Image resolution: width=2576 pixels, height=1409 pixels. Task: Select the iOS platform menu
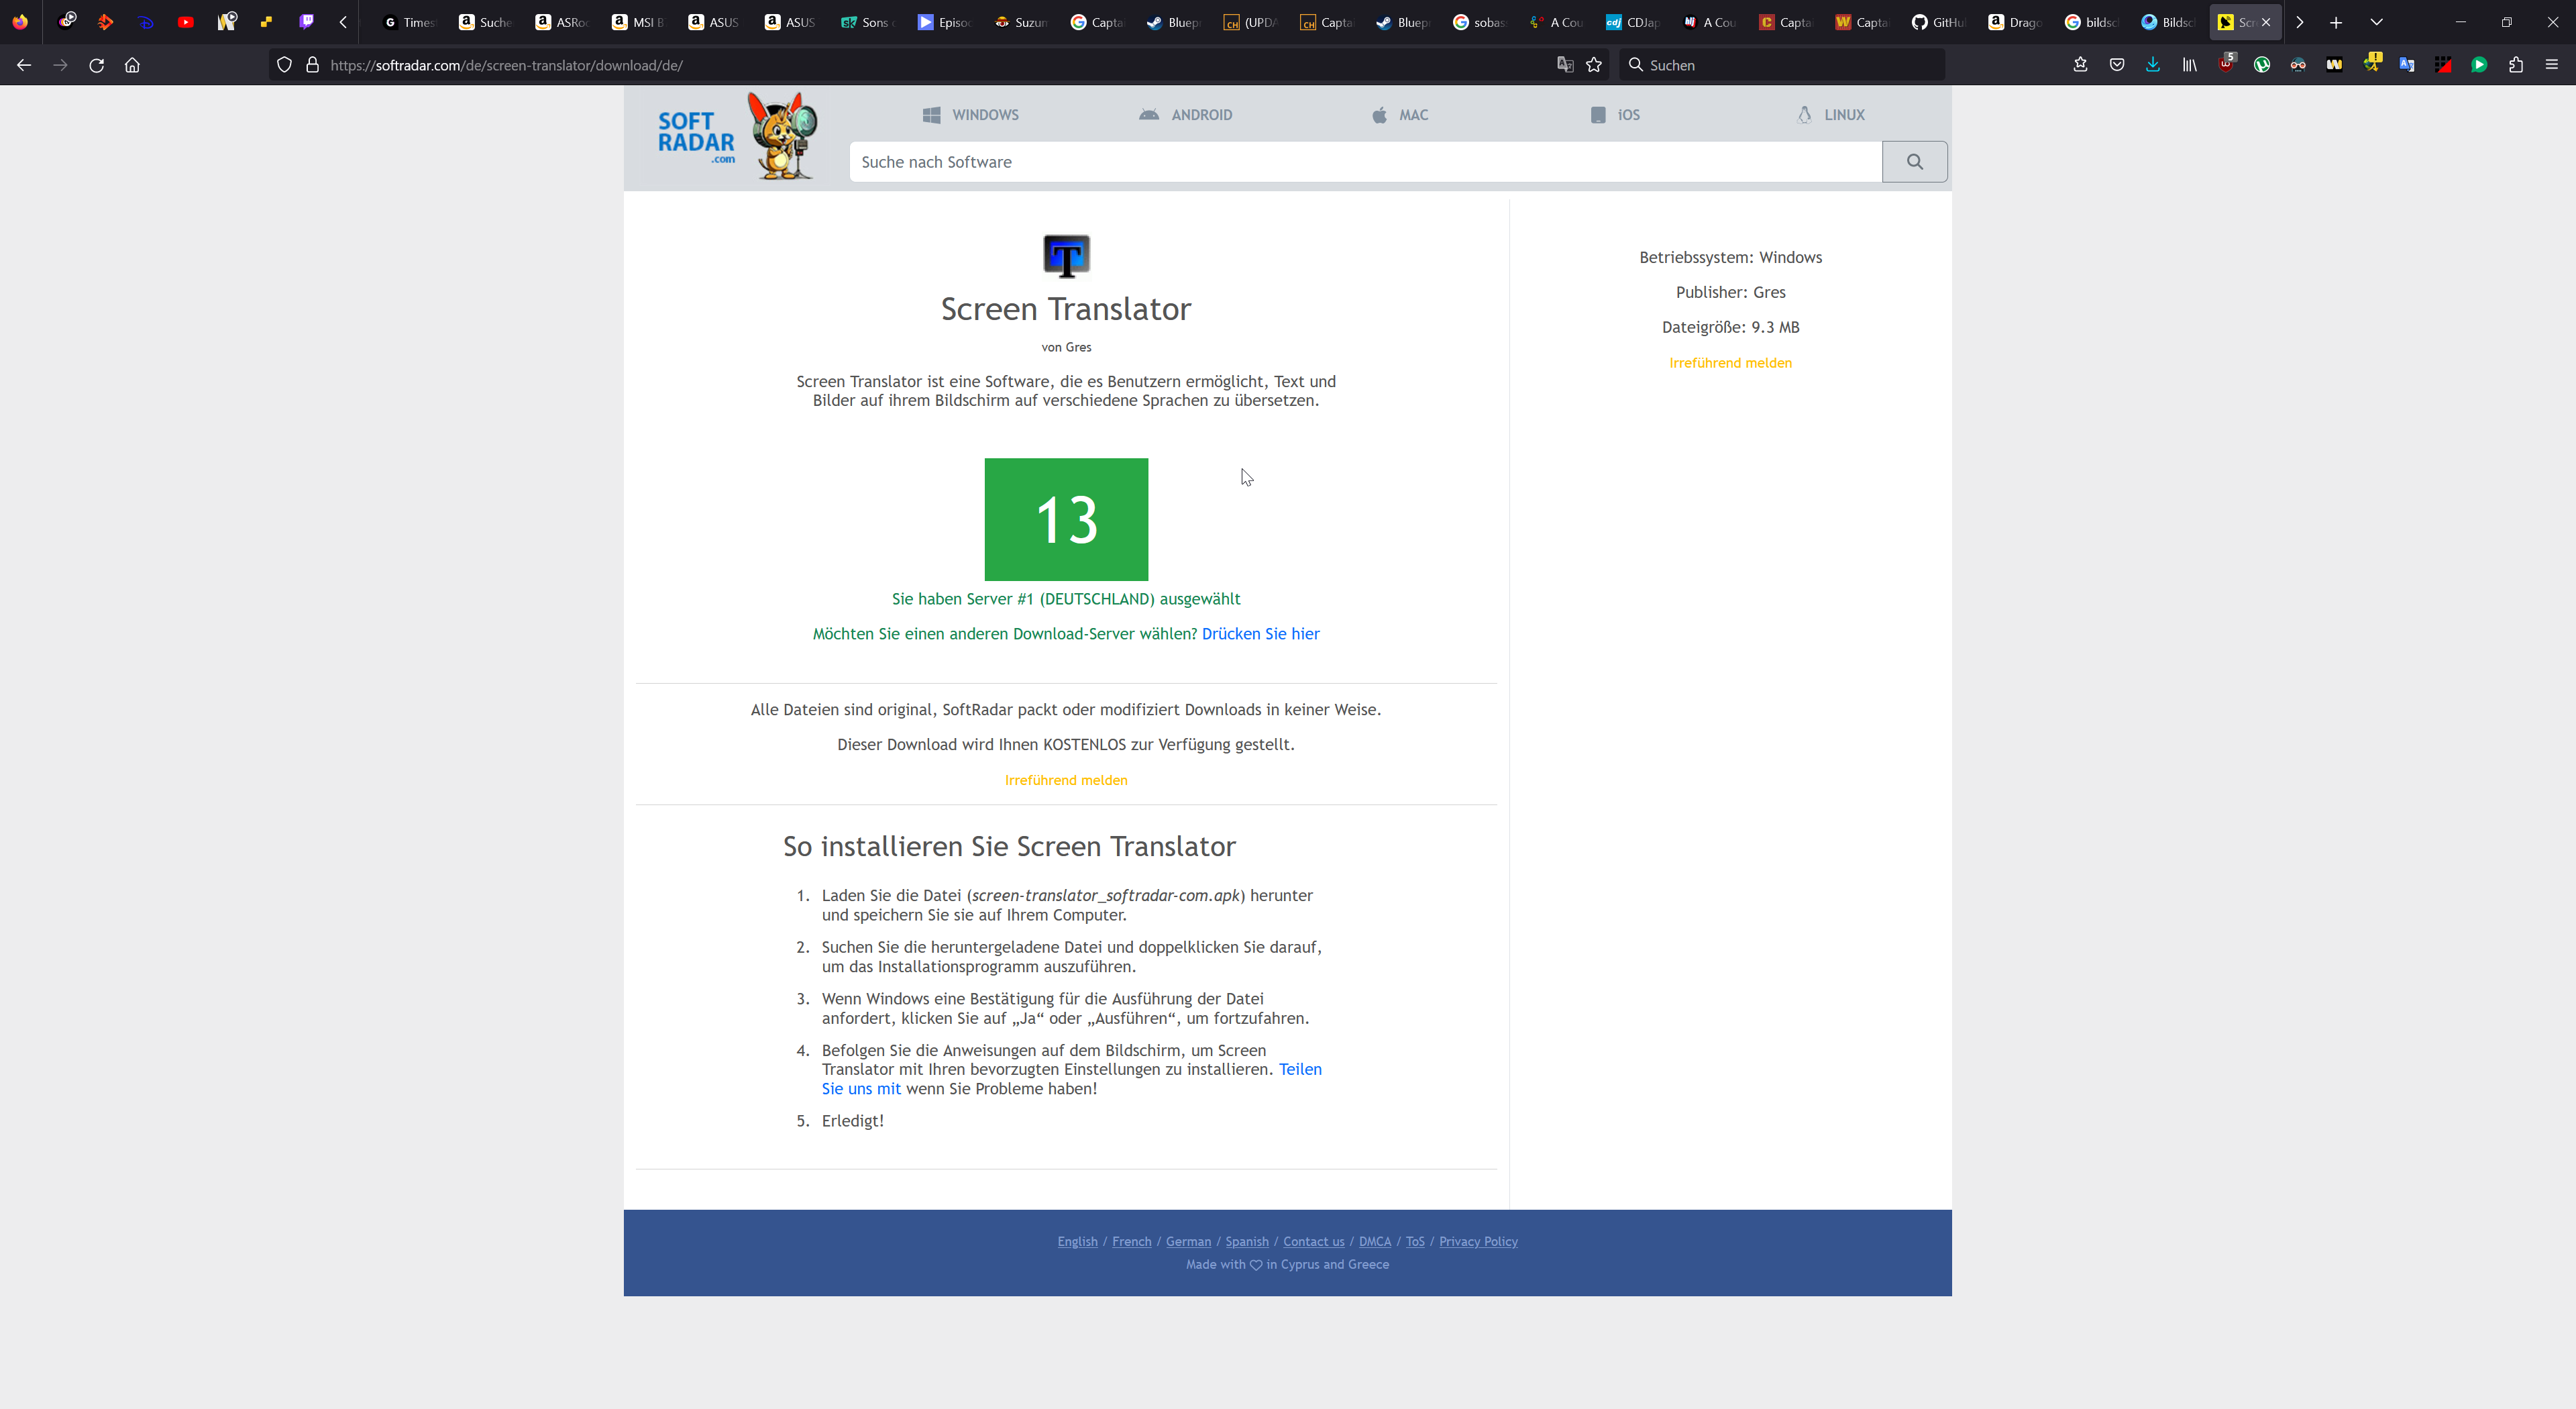1615,115
